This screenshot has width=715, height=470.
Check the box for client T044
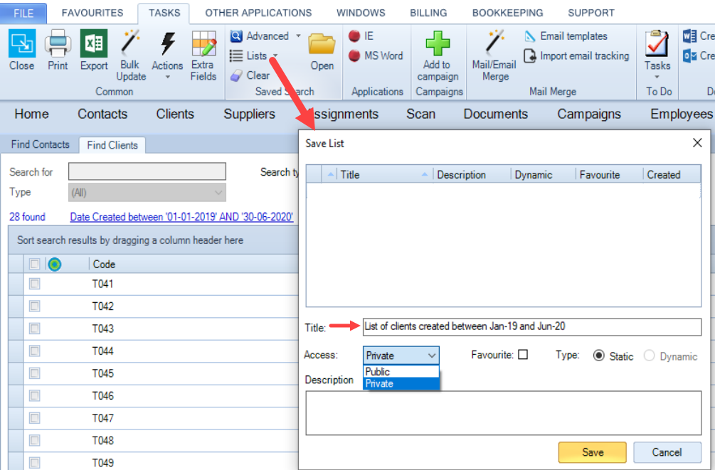[x=34, y=351]
